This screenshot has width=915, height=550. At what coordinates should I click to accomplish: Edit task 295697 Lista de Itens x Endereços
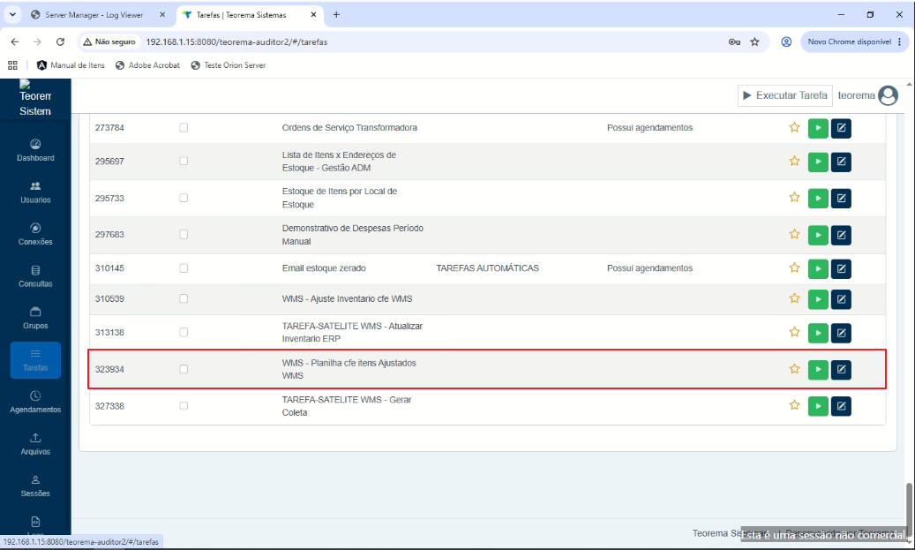[841, 162]
